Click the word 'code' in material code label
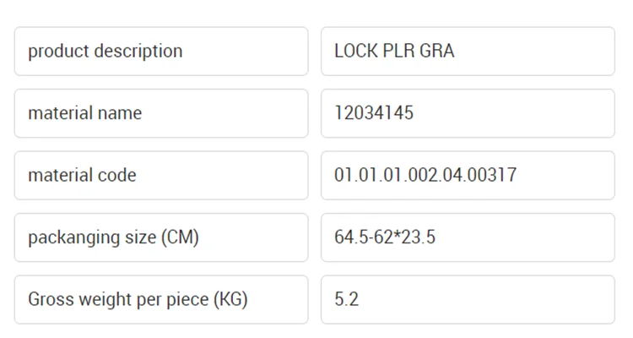The height and width of the screenshot is (338, 633). tap(117, 176)
